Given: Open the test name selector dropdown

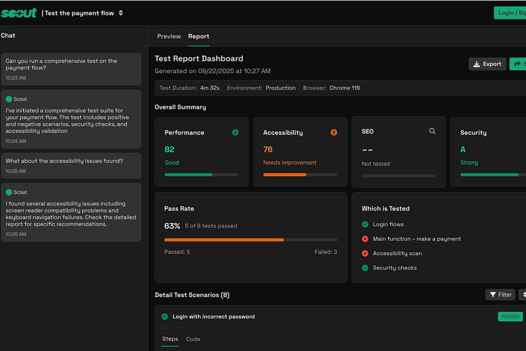Looking at the screenshot, I should pyautogui.click(x=120, y=13).
